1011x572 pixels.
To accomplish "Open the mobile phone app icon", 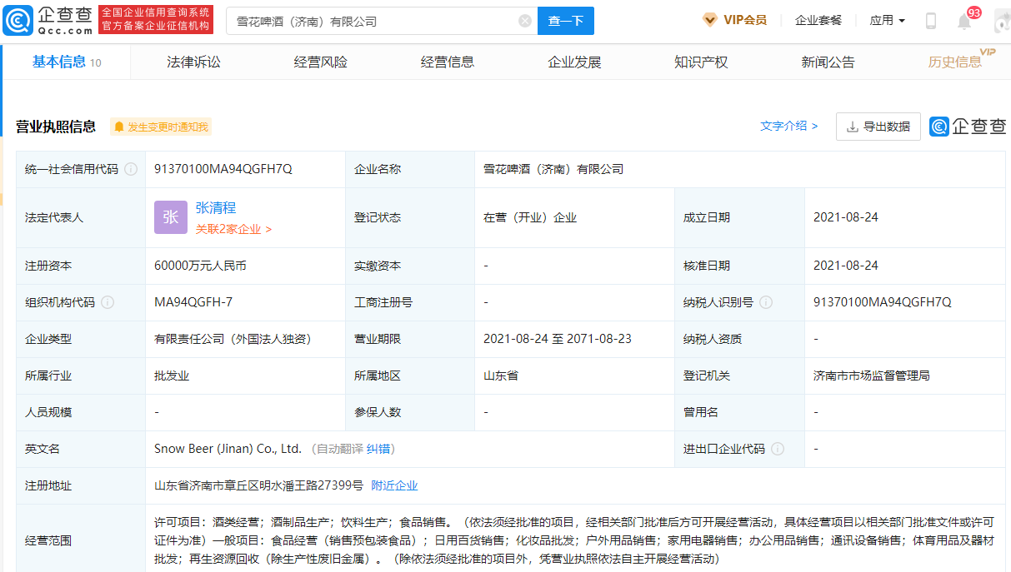I will [x=931, y=21].
